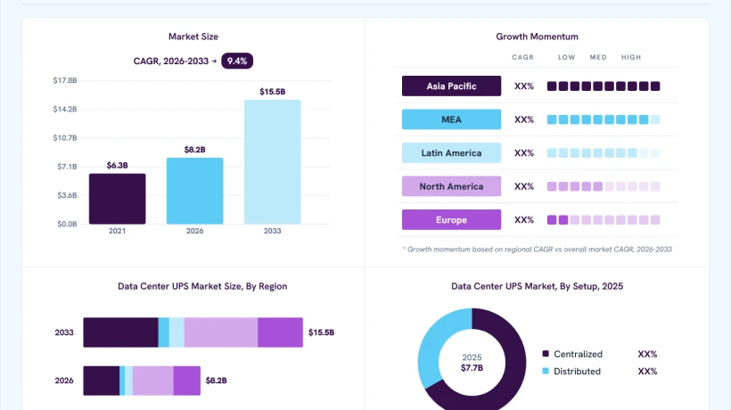Click the "$7.1B" axis label
The height and width of the screenshot is (410, 731).
67,167
